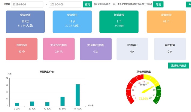
Task: Click the 80-100% bar in chart
Action: tap(77, 95)
